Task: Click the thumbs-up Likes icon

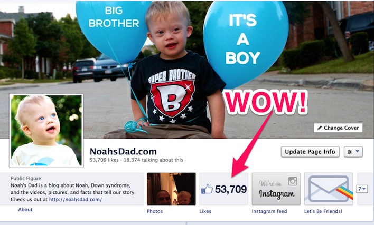Action: click(207, 189)
